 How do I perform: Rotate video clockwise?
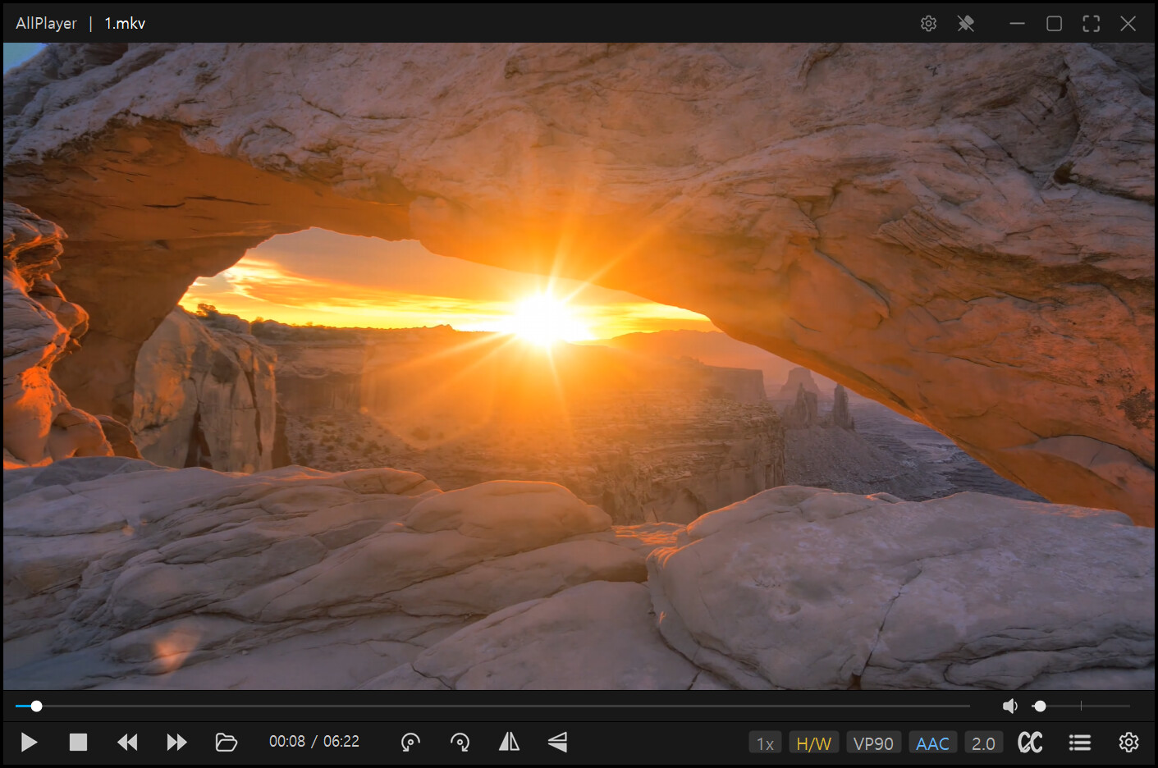point(460,743)
